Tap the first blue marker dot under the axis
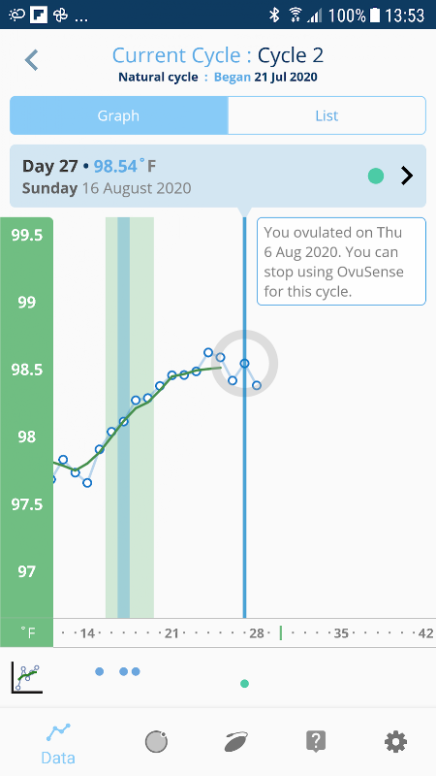Screen dimensions: 436x776 click(100, 671)
